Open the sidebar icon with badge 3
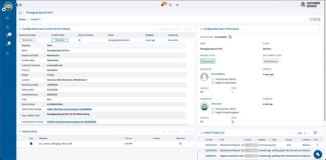The height and width of the screenshot is (160, 326). click(8, 44)
